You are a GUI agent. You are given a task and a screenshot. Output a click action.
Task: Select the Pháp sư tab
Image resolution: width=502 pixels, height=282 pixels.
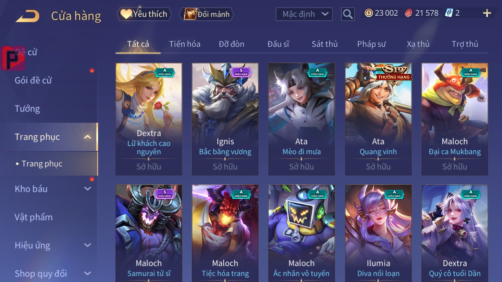pyautogui.click(x=371, y=44)
